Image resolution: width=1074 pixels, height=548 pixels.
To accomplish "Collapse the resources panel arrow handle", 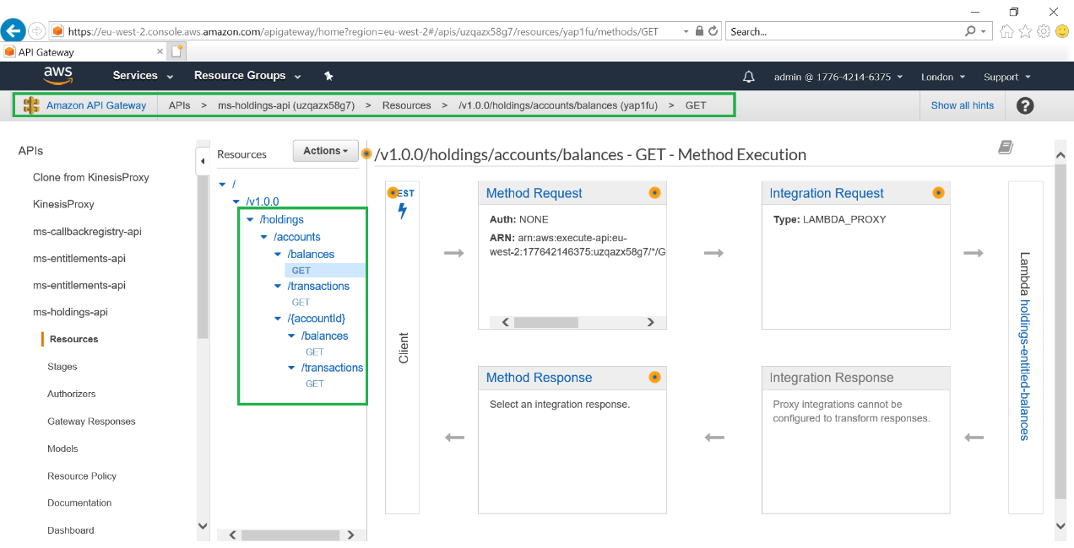I will click(203, 160).
